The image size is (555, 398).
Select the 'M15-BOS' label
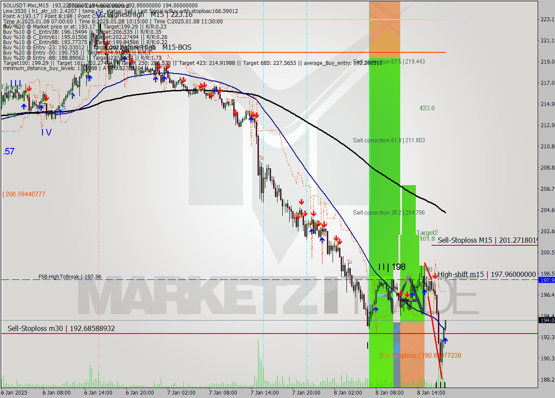click(x=177, y=47)
